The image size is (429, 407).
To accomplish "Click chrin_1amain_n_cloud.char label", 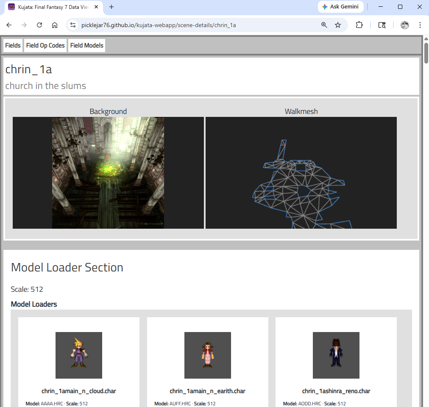I will 79,391.
